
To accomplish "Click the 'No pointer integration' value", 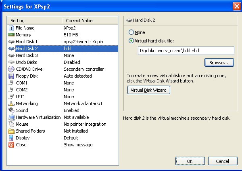I will coord(85,124).
